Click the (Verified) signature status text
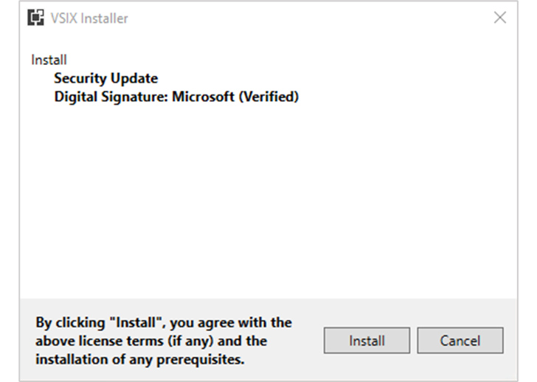This screenshot has width=537, height=382. pos(268,97)
